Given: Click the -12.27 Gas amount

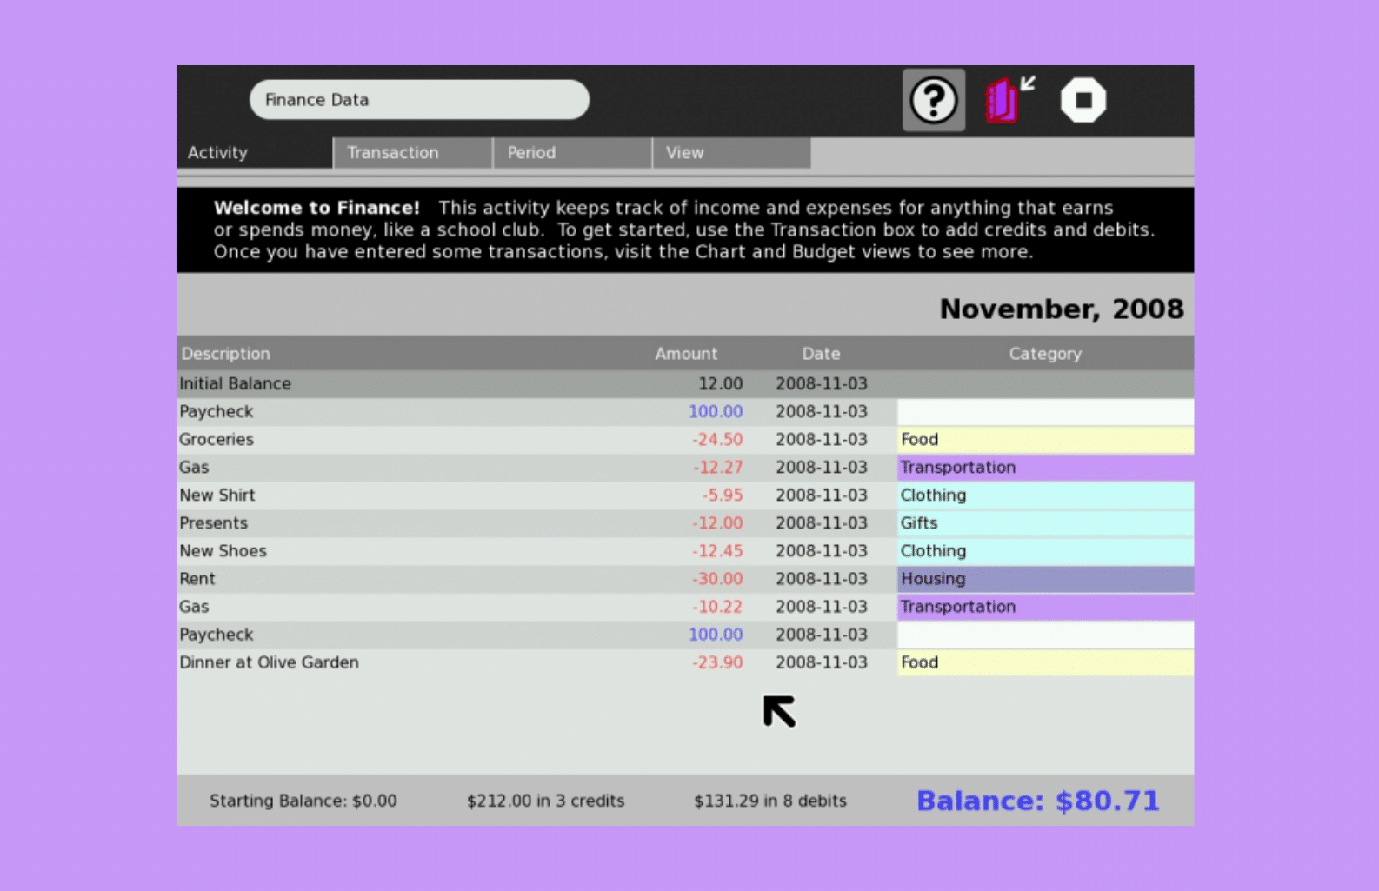Looking at the screenshot, I should pos(718,467).
